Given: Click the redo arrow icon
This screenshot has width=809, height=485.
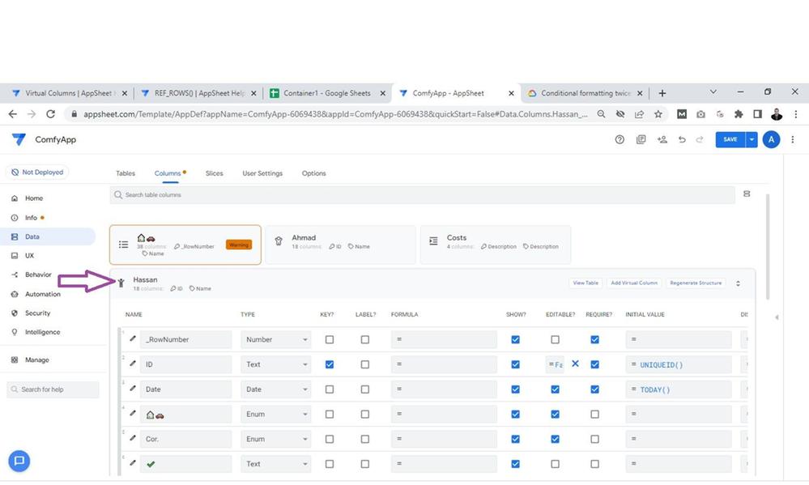Looking at the screenshot, I should coord(700,139).
